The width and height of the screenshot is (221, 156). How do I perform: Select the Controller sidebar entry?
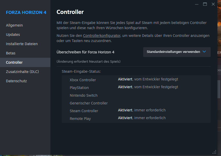click(14, 62)
